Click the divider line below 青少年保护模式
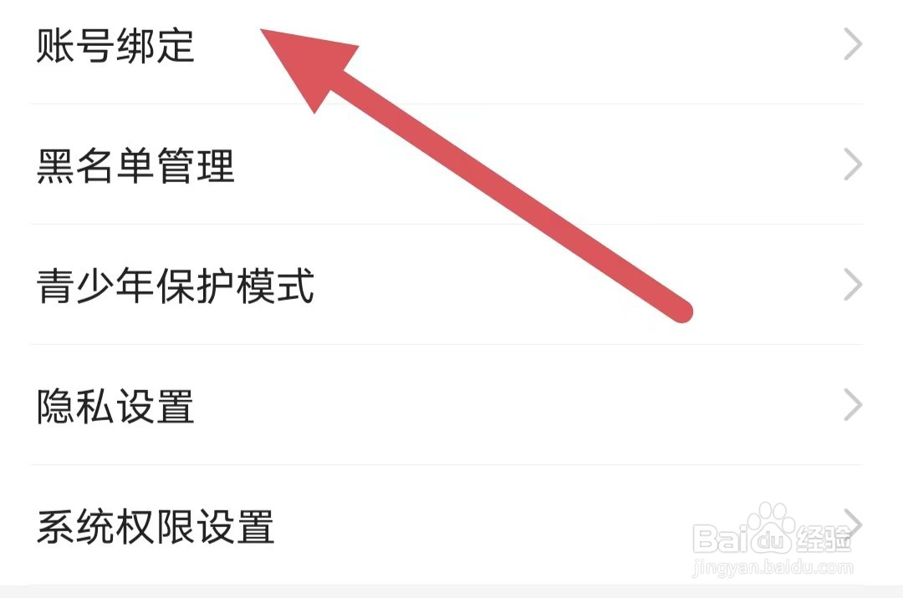 pos(446,344)
